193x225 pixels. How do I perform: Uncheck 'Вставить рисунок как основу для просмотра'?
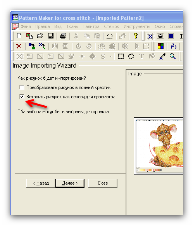22,97
